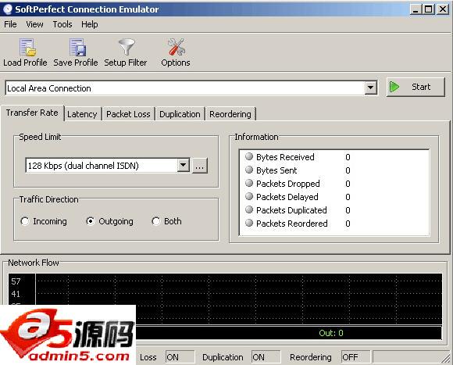Image resolution: width=453 pixels, height=365 pixels.
Task: Click the SoftPerfect app icon in title bar
Action: tap(8, 9)
